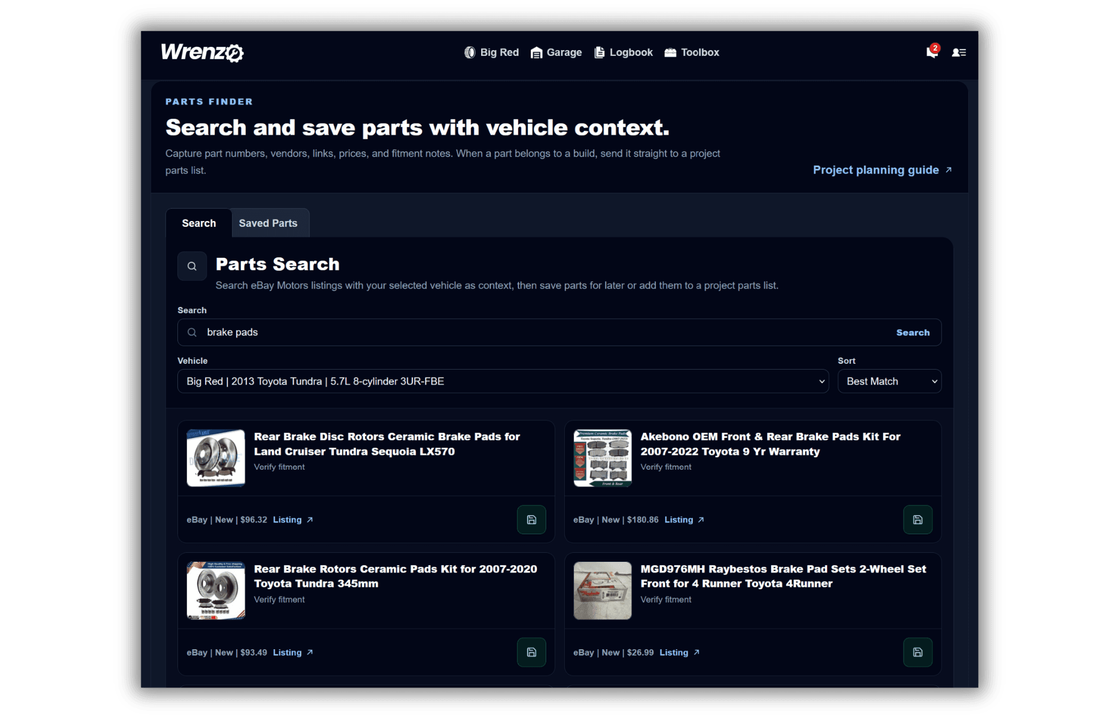1119x719 pixels.
Task: Click the magnifier icon beside Parts Search
Action: click(x=192, y=266)
